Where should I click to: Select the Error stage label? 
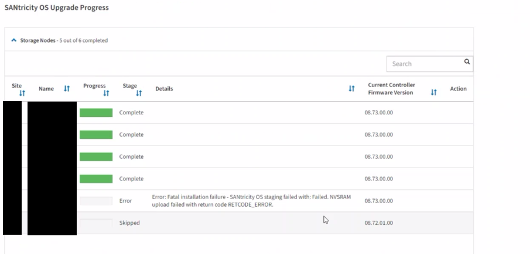click(x=125, y=201)
